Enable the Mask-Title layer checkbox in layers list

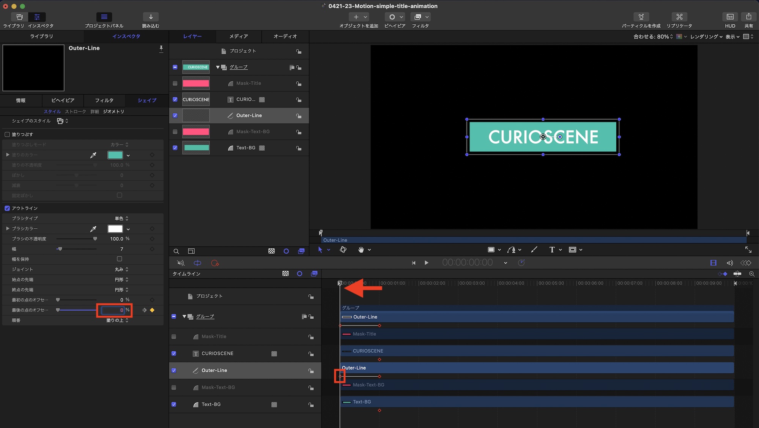point(175,83)
